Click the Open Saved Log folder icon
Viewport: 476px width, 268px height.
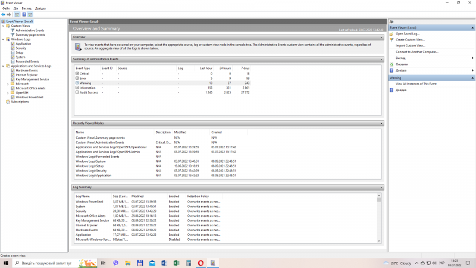coord(392,34)
